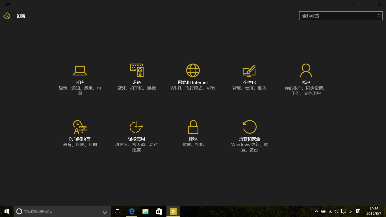Image resolution: width=386 pixels, height=217 pixels.
Task: Click description 语音、区域、日期
Action: tap(80, 145)
